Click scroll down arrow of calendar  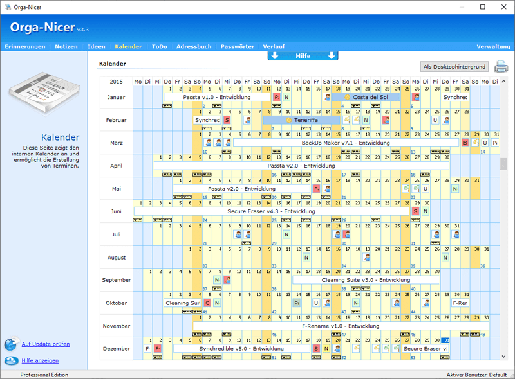pyautogui.click(x=503, y=357)
